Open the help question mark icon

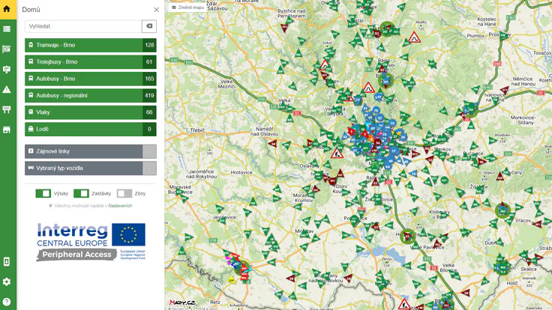click(x=7, y=302)
